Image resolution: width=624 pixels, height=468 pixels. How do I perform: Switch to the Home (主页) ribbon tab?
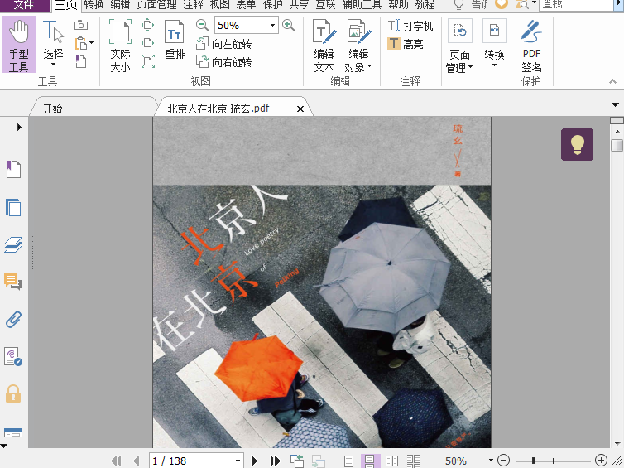click(x=65, y=5)
